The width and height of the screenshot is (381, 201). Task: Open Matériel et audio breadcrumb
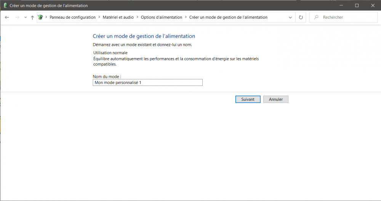[x=118, y=17]
